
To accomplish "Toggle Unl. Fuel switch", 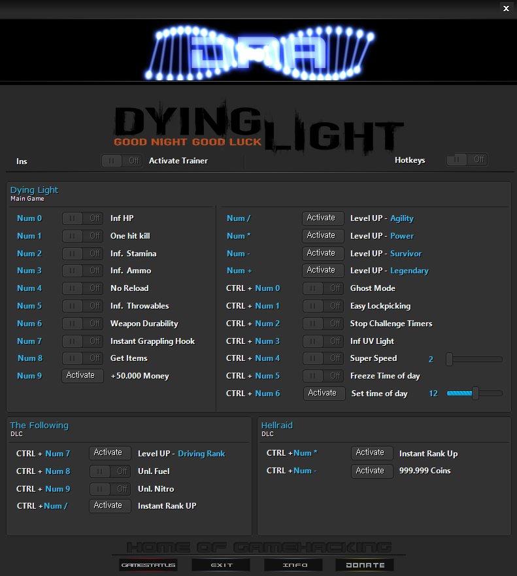I will (x=110, y=471).
